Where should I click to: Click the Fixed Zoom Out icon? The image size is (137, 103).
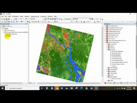(x=14, y=22)
